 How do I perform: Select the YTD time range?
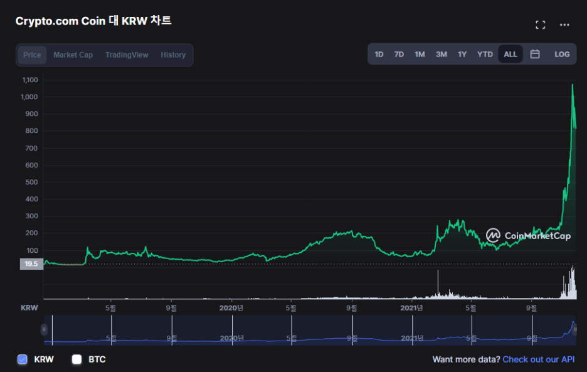pyautogui.click(x=485, y=55)
